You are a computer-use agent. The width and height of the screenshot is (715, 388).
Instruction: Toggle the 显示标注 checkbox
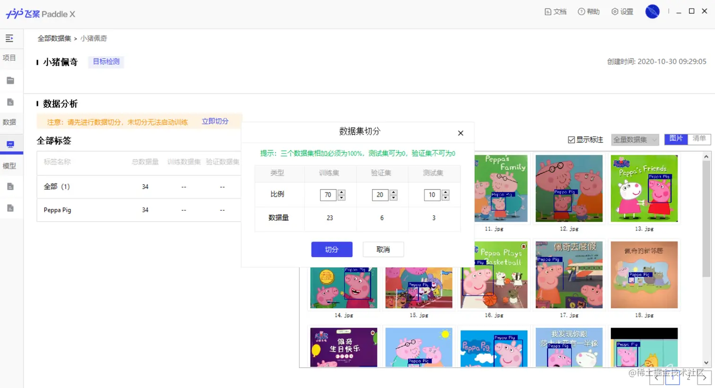(x=571, y=140)
